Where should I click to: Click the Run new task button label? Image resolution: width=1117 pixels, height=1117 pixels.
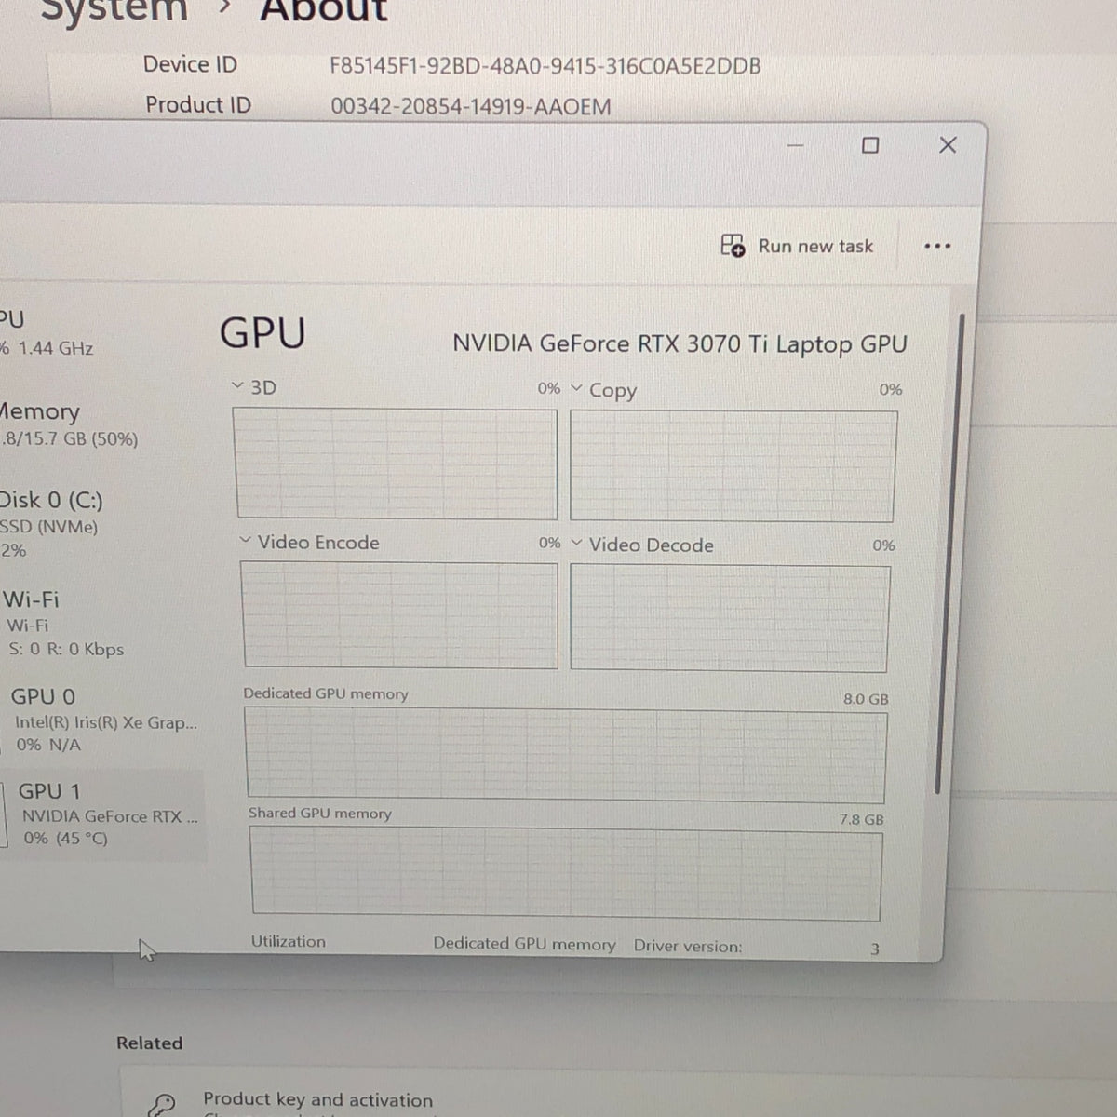[x=815, y=247]
